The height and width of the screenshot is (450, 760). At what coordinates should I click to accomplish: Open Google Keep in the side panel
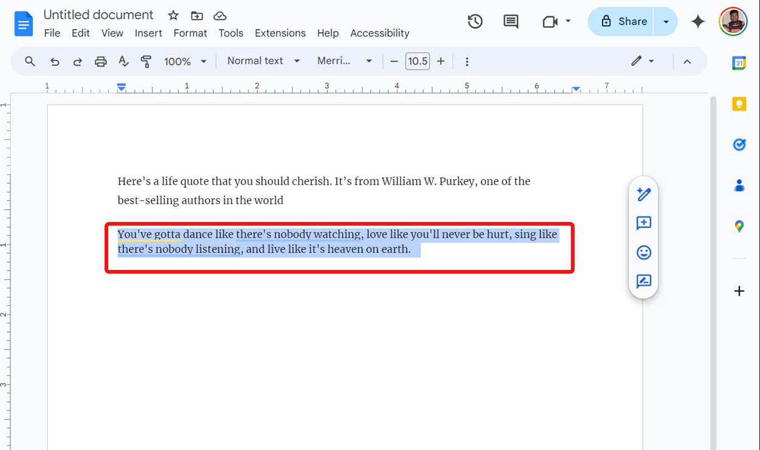[x=739, y=103]
